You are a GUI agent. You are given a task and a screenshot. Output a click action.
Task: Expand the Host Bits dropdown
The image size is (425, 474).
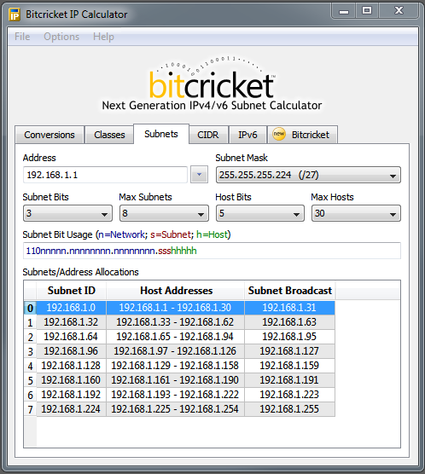[x=260, y=213]
